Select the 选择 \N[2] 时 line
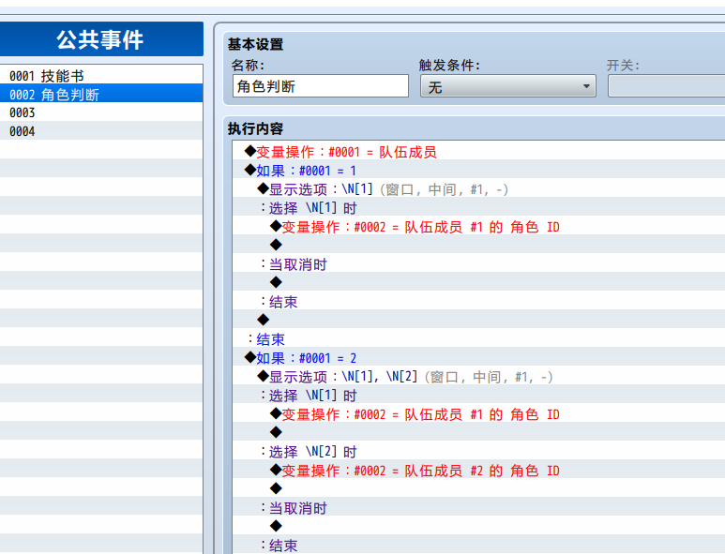 click(x=478, y=452)
